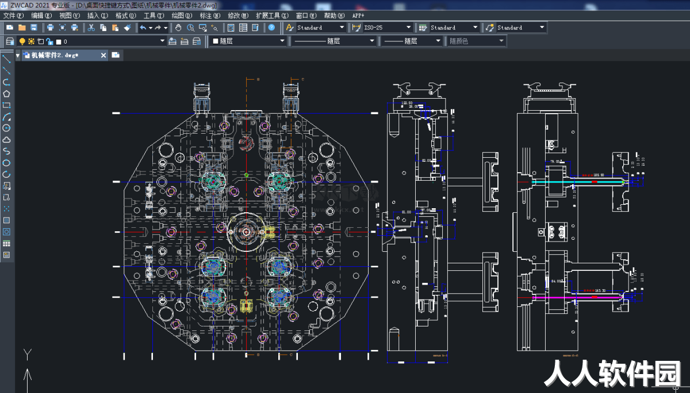The image size is (690, 393).
Task: Activate Zoom Window tool
Action: click(202, 28)
